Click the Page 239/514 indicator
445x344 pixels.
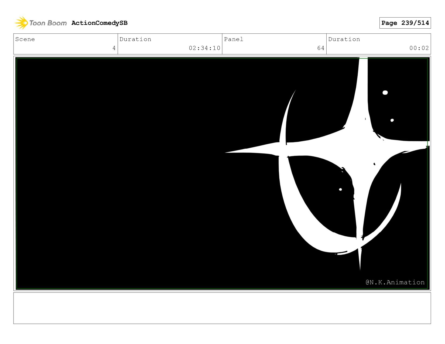point(405,23)
